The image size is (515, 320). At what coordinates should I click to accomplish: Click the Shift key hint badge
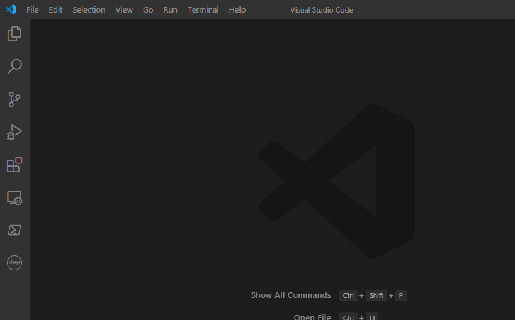[376, 295]
